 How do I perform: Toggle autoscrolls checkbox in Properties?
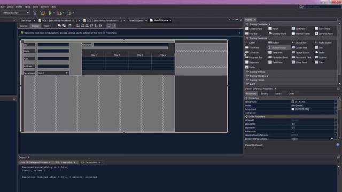coord(293,131)
